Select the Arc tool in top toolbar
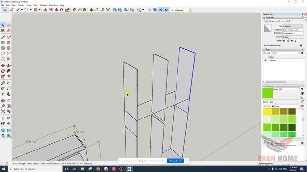 click(26, 10)
